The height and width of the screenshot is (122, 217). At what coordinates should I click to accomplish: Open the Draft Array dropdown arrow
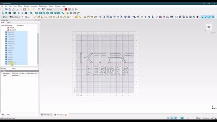pyautogui.click(x=131, y=17)
